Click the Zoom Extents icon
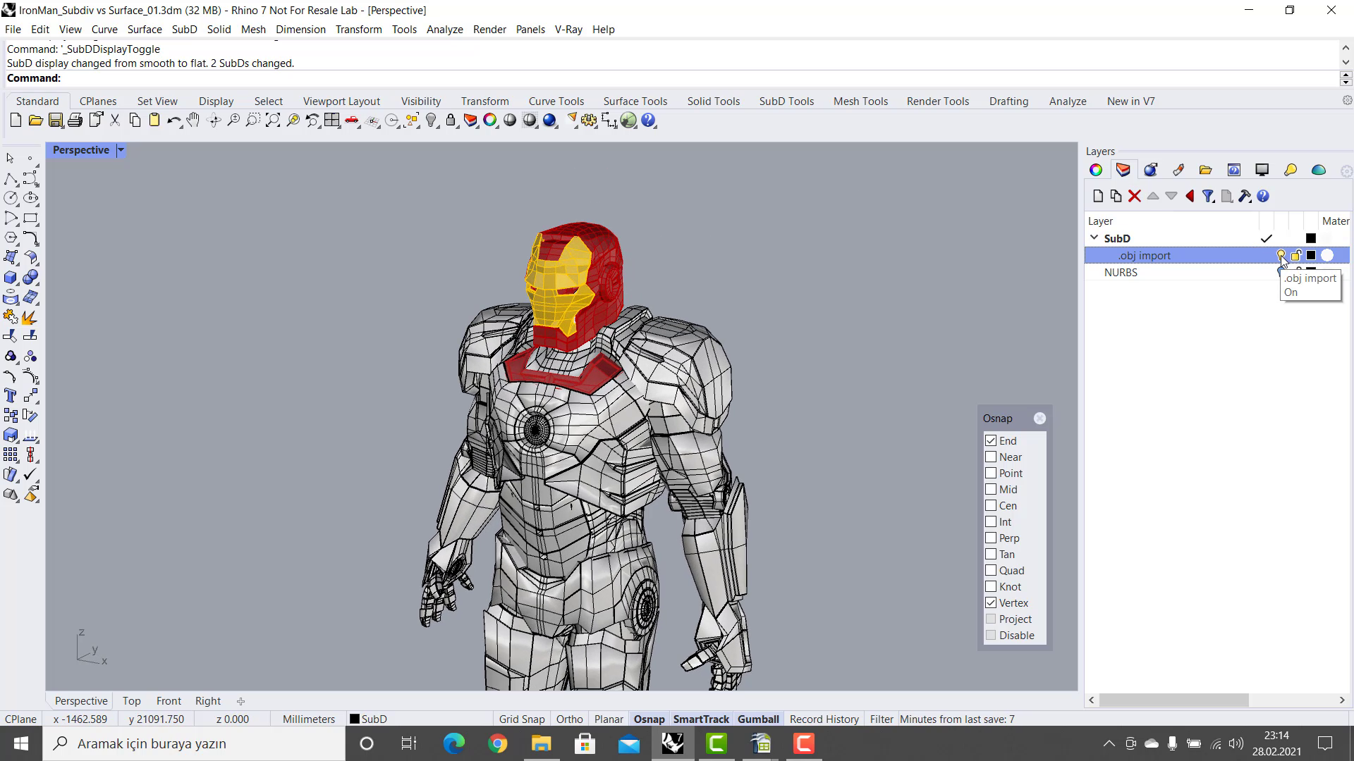Viewport: 1354px width, 761px height. pos(273,120)
